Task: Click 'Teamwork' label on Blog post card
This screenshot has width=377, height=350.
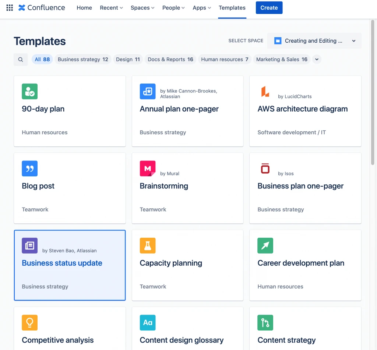Action: [x=35, y=210]
